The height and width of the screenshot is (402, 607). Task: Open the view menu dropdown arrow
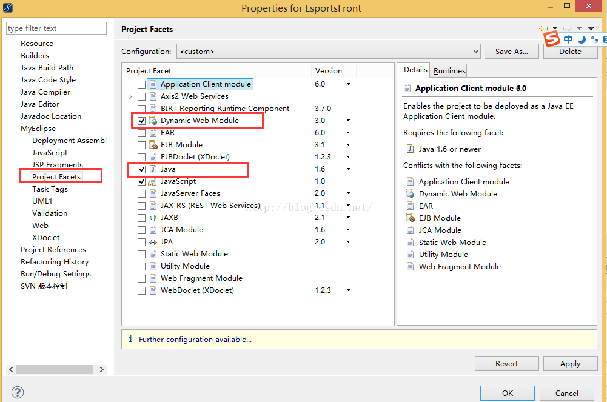click(591, 28)
